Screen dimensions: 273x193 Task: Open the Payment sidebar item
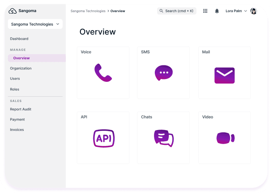point(17,120)
